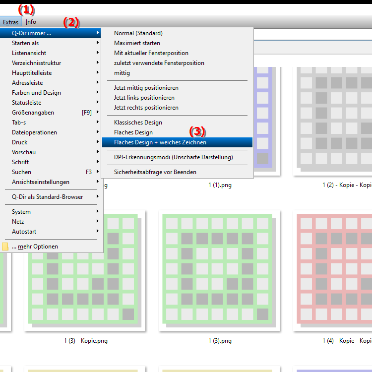372x372 pixels.
Task: Open the Ansichtseinstellungen submenu
Action: tap(52, 182)
